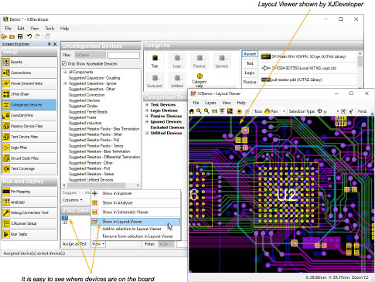Select SPI Flash library file in recent list
Viewport: 375px width, 282px height.
pos(308,56)
